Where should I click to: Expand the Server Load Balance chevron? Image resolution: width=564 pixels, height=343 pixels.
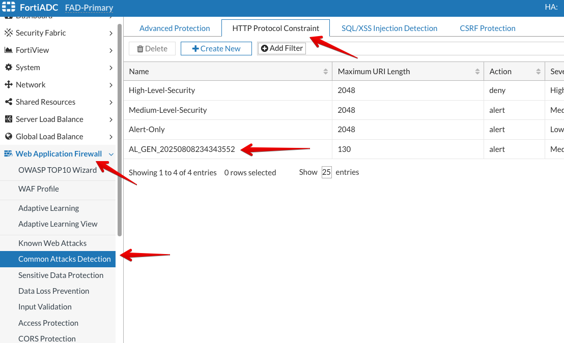pos(111,119)
